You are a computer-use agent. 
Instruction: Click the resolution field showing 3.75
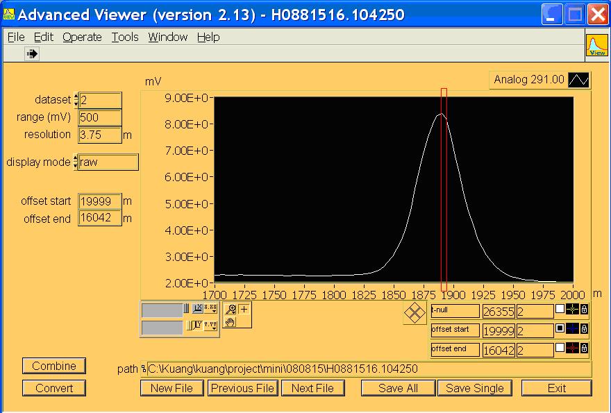[x=100, y=135]
